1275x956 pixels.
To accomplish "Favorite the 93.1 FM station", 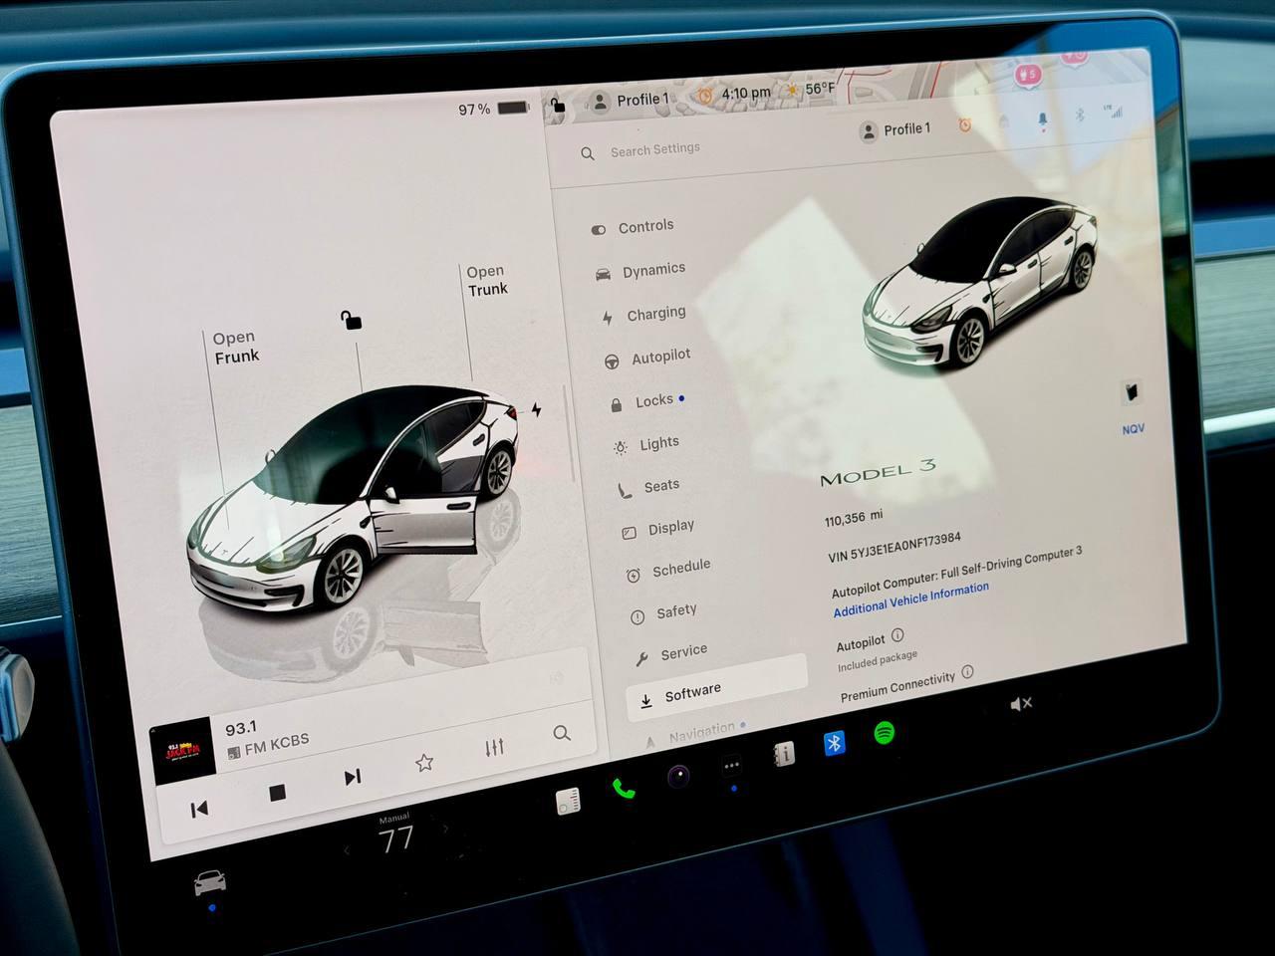I will [x=424, y=763].
